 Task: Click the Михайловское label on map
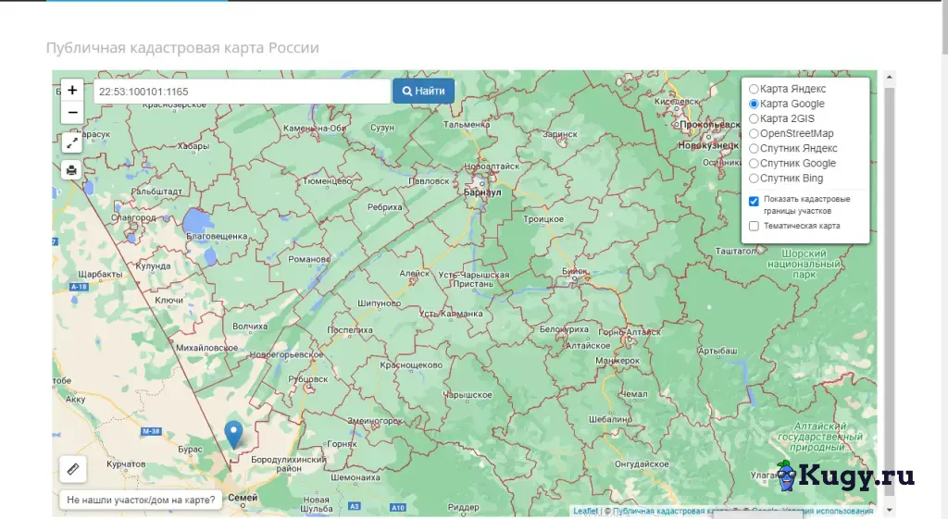(206, 348)
